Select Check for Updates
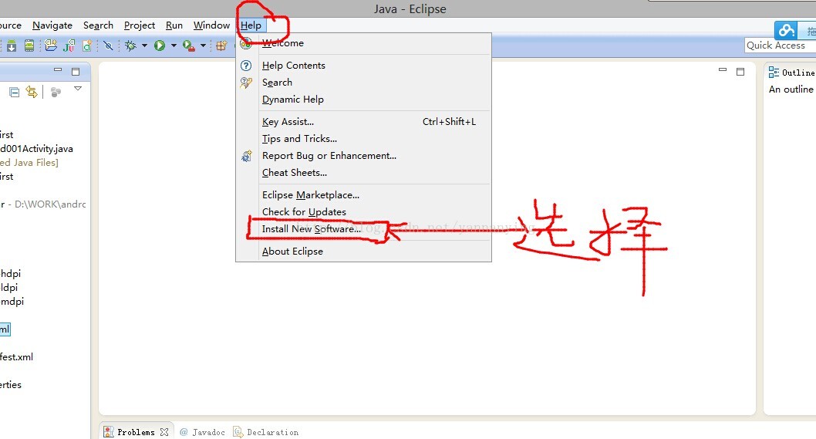 [364, 212]
